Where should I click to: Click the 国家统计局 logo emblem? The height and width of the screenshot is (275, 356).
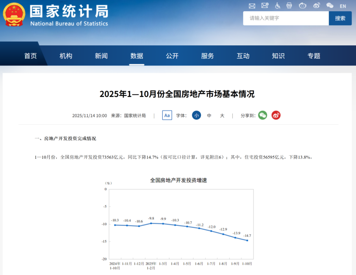14,14
